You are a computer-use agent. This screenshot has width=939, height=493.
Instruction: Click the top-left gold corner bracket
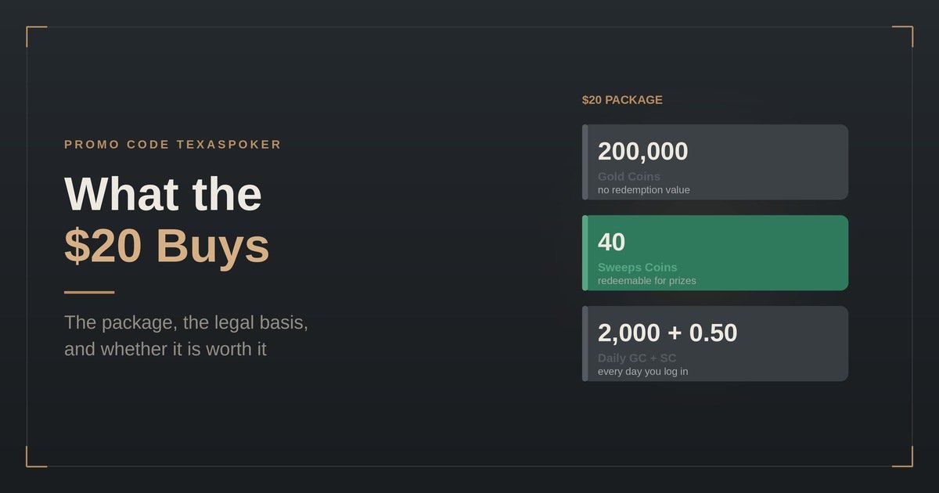[x=36, y=36]
